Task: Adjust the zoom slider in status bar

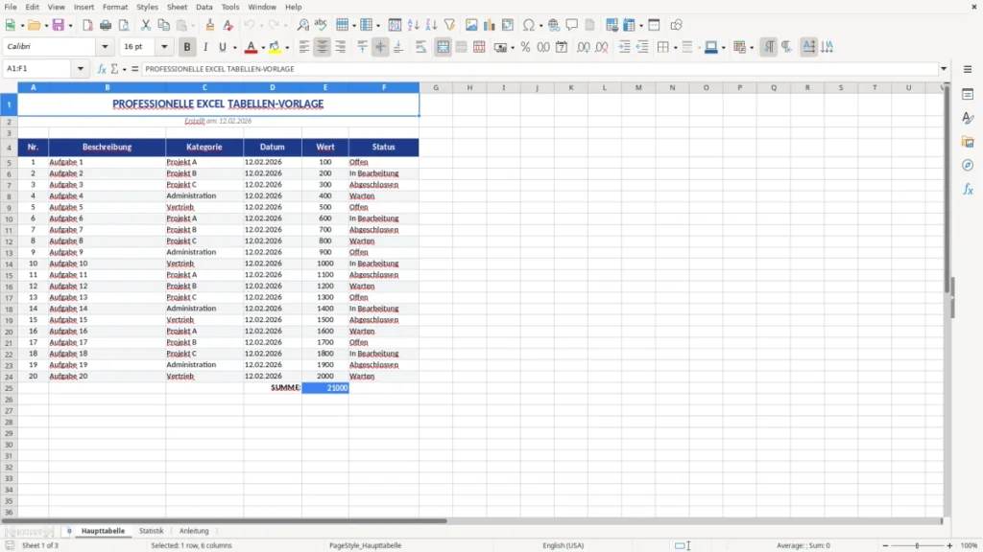Action: (x=917, y=545)
